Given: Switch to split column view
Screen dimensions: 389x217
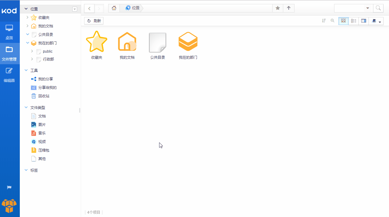Looking at the screenshot, I should tap(363, 21).
